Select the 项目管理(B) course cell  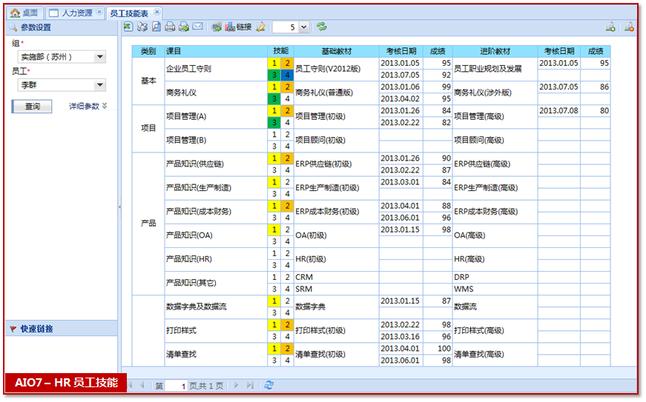point(216,140)
